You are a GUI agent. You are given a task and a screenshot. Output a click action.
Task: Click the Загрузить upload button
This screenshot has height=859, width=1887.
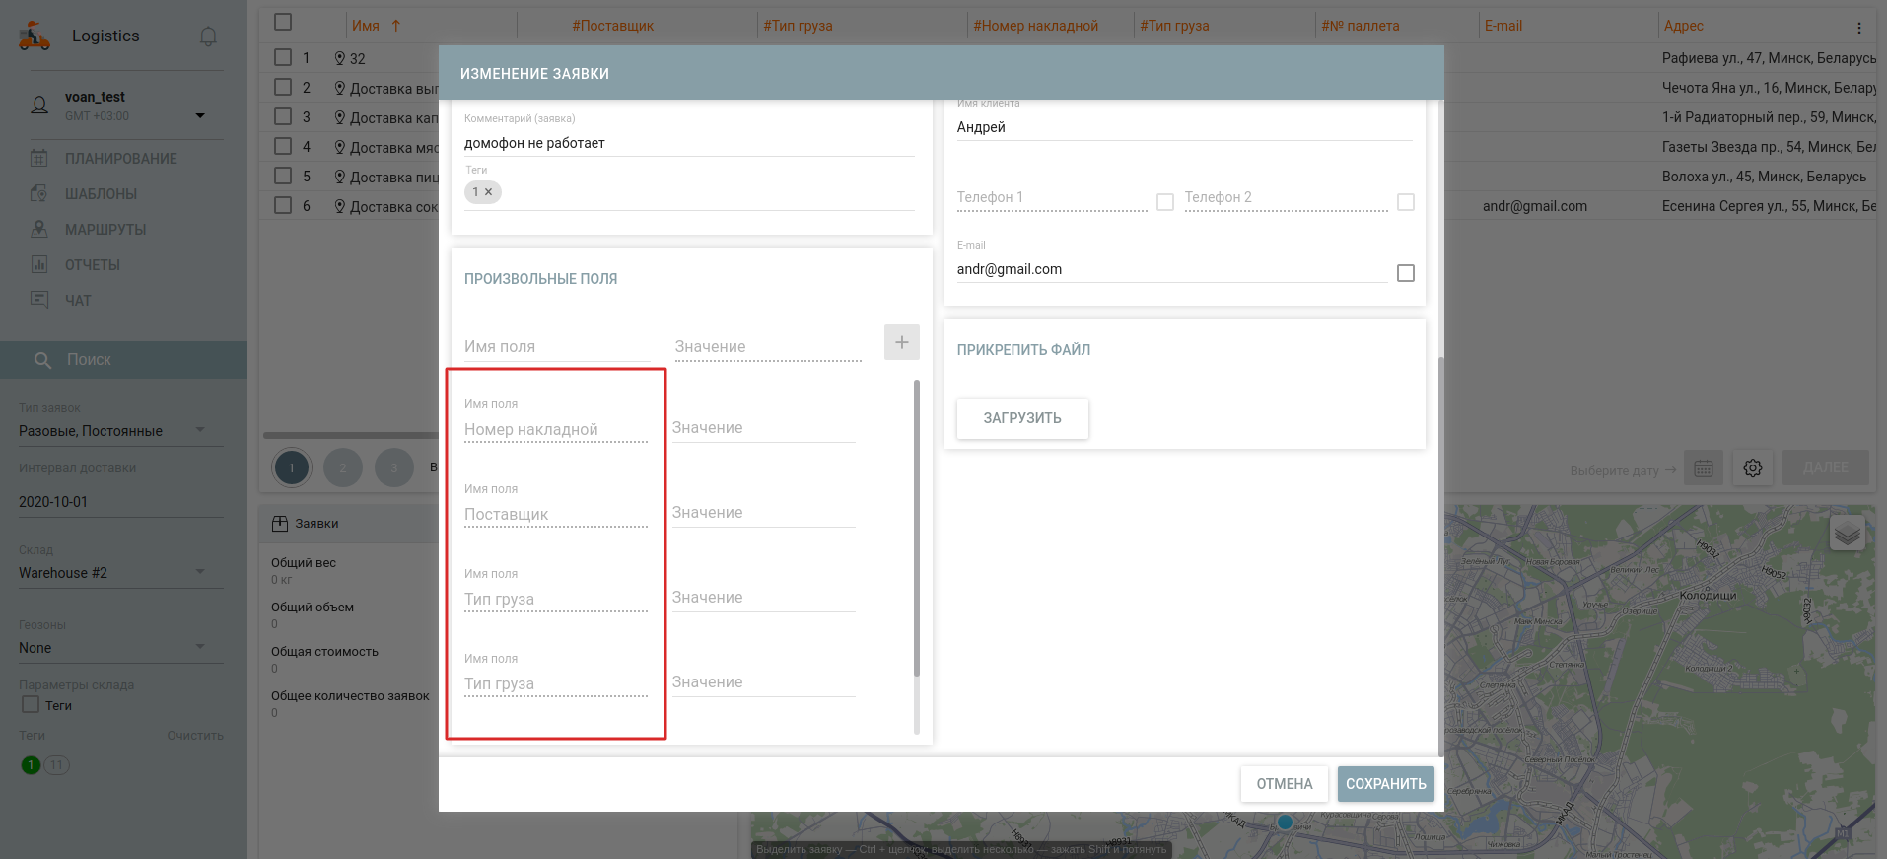click(x=1021, y=418)
